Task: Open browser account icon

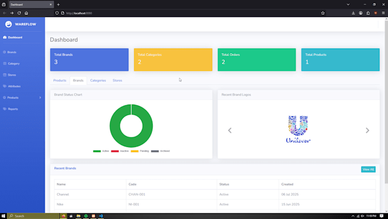Action: (x=361, y=13)
